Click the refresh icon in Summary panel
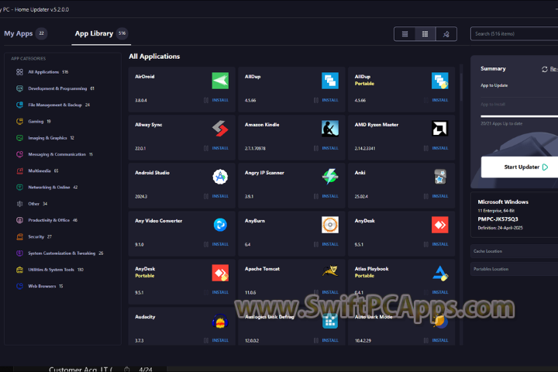The height and width of the screenshot is (372, 558). click(545, 69)
